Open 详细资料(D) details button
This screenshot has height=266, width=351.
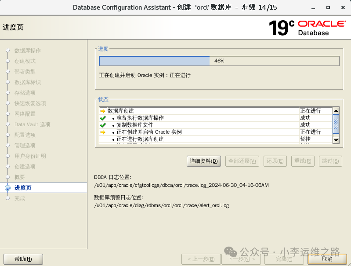coord(204,161)
